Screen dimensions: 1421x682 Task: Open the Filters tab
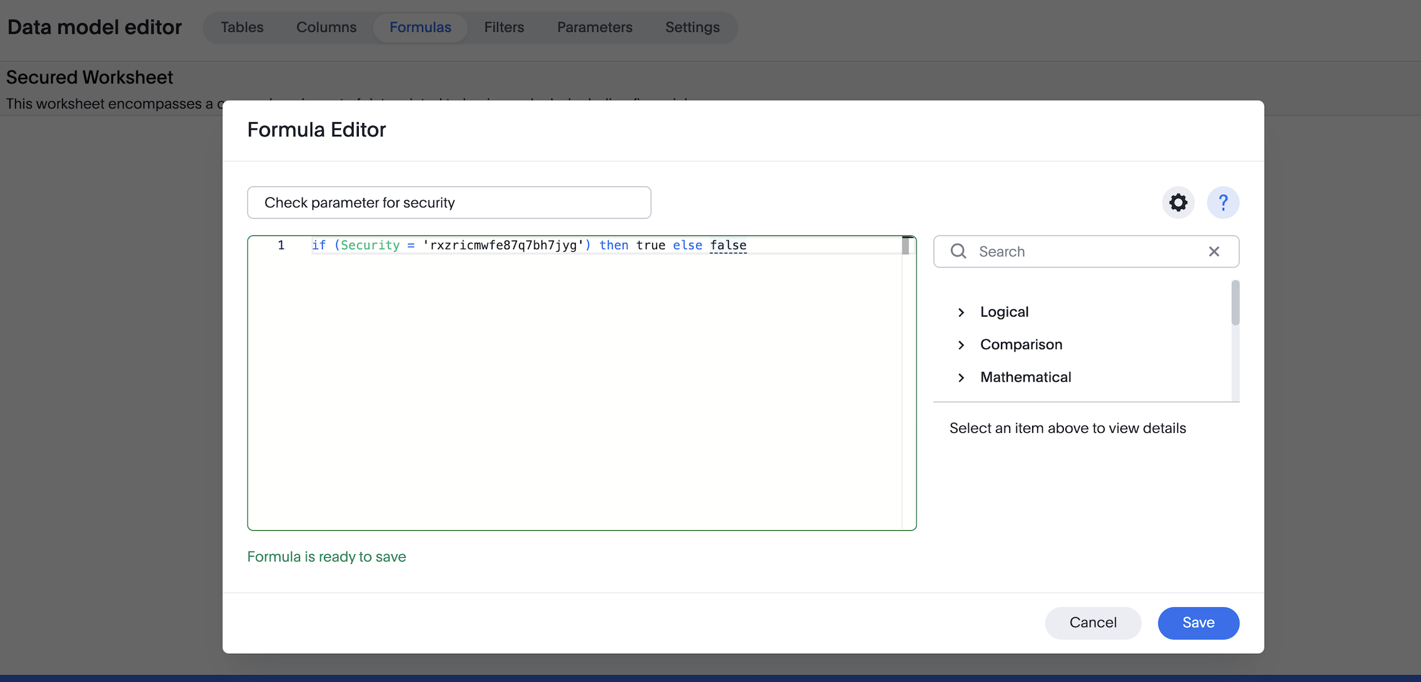(504, 27)
